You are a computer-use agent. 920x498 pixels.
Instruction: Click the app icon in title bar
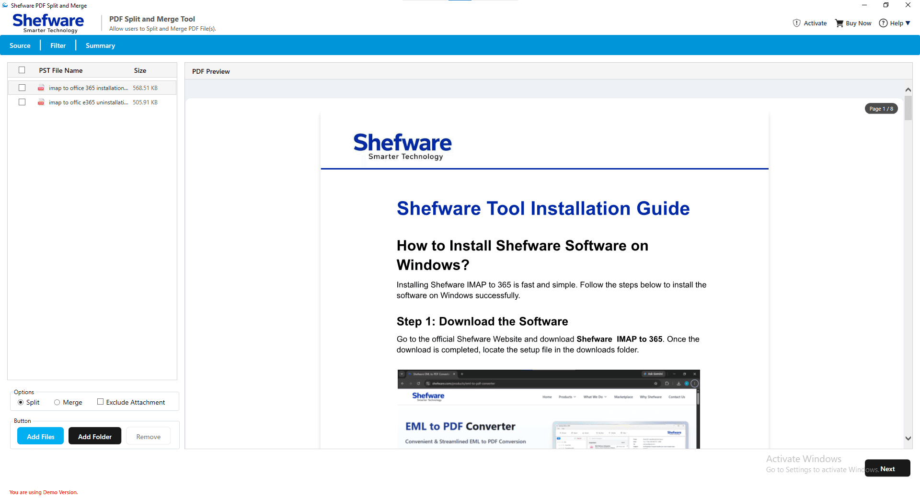(x=5, y=5)
